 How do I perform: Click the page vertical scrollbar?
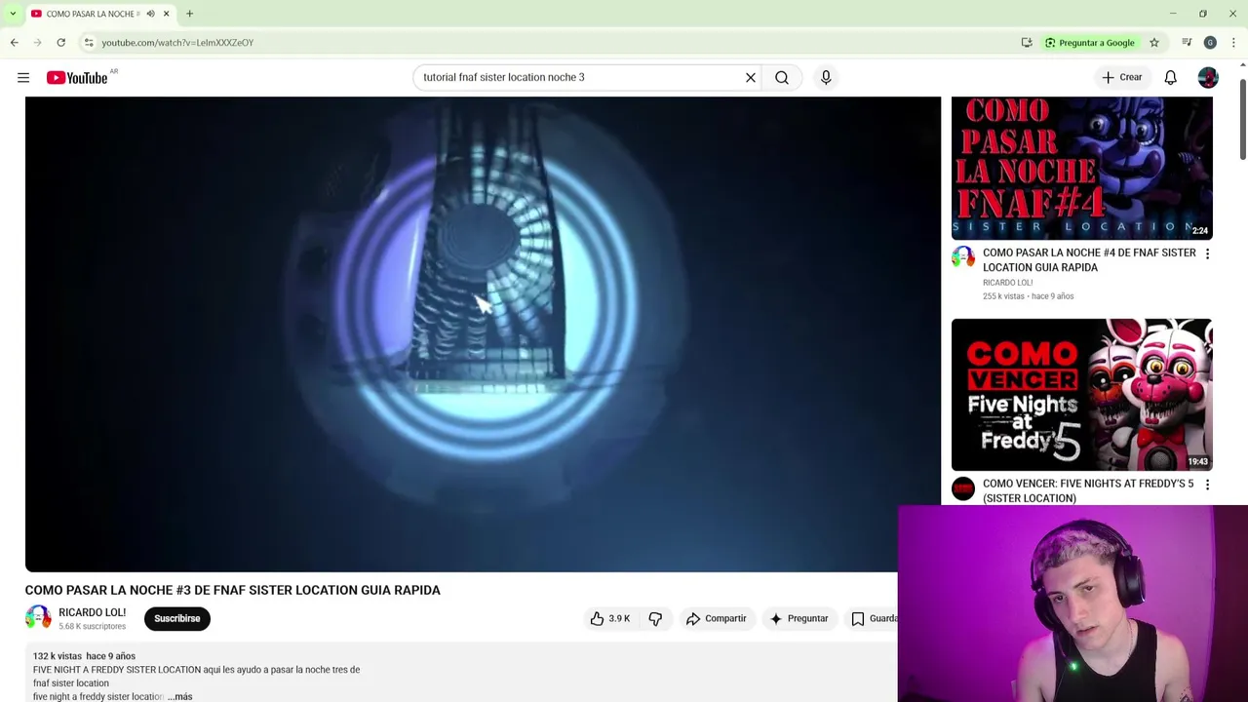click(1242, 121)
